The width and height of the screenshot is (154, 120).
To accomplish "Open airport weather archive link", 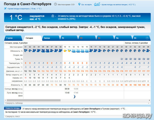I will pyautogui.click(x=25, y=9).
